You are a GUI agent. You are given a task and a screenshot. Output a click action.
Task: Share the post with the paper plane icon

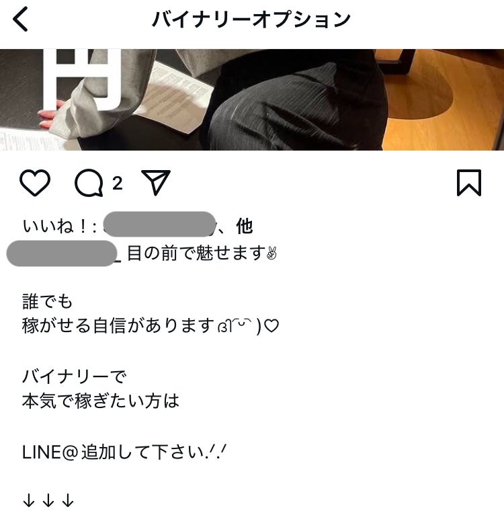[155, 182]
